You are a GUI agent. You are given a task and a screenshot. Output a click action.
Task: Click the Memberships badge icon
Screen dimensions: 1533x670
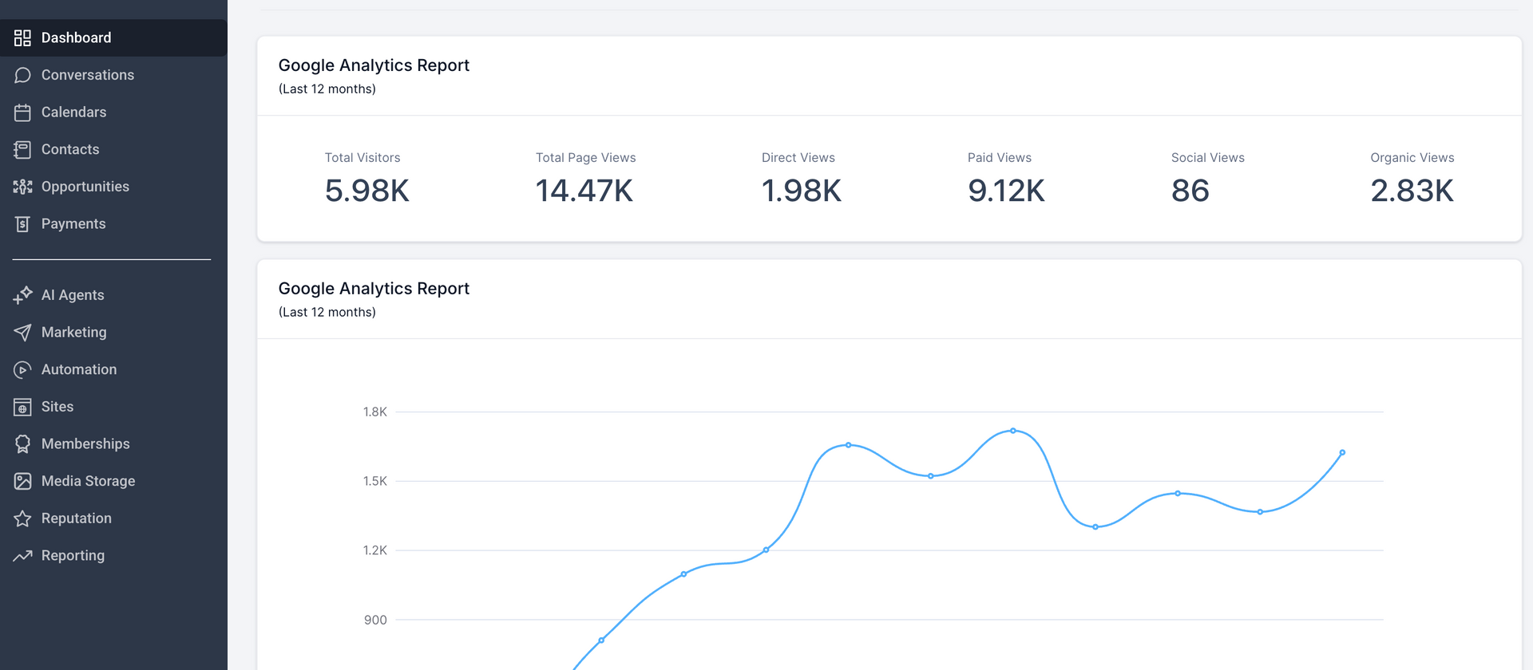tap(22, 444)
